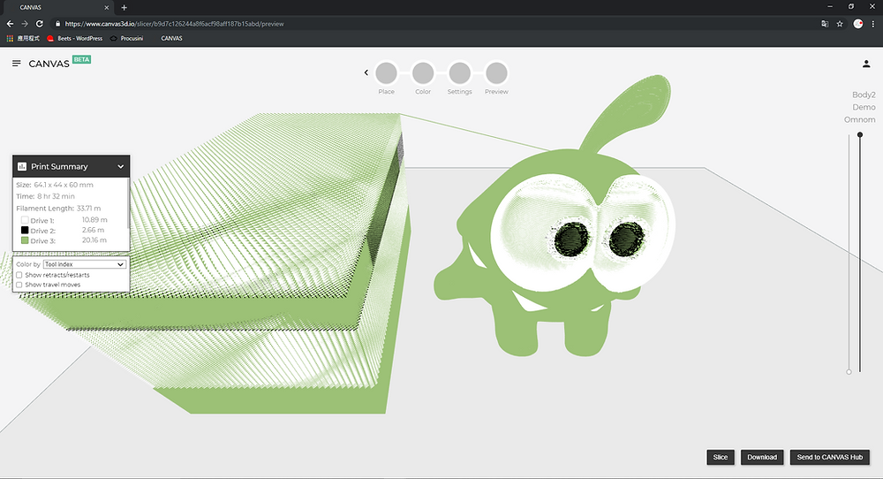The width and height of the screenshot is (883, 479).
Task: Click the Drive 3 green swatch
Action: pos(25,240)
